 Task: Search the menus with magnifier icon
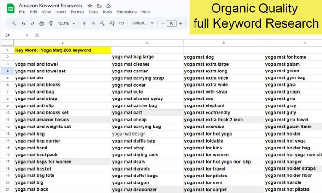click(13, 23)
